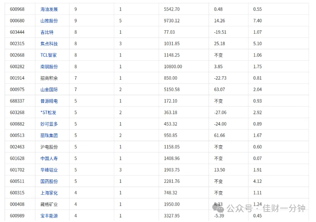316x222 pixels.
Task: Select the value 1148.25
Action: [x=172, y=55]
